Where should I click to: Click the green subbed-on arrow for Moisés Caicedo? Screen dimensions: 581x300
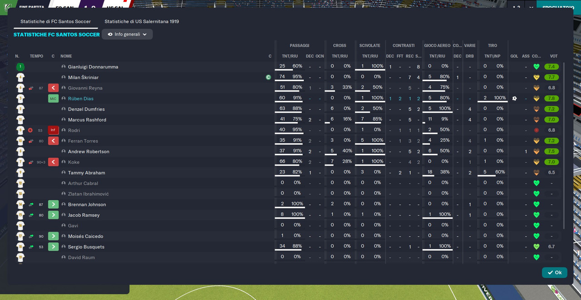53,236
